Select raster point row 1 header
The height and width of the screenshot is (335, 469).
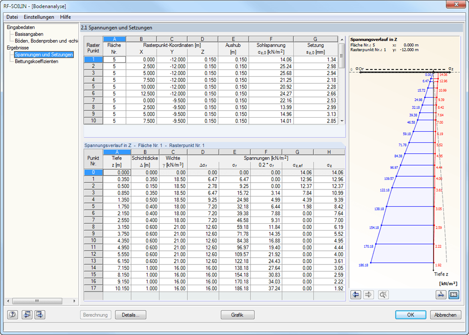click(x=93, y=59)
